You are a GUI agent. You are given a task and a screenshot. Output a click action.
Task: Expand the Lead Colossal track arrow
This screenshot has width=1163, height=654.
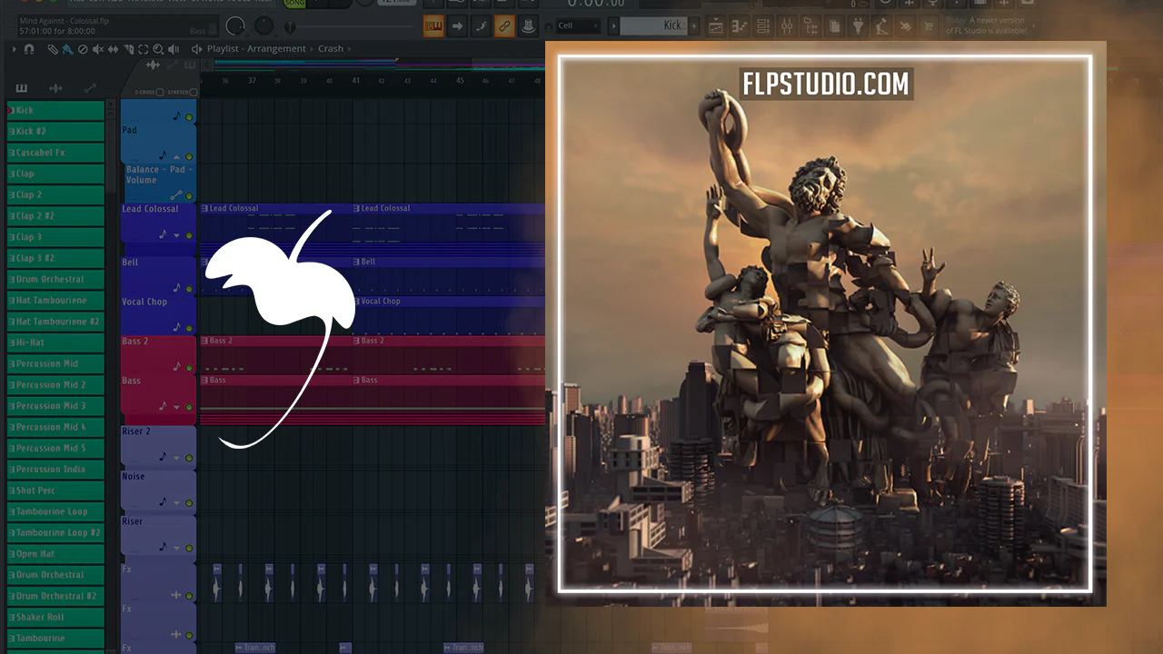pyautogui.click(x=176, y=235)
